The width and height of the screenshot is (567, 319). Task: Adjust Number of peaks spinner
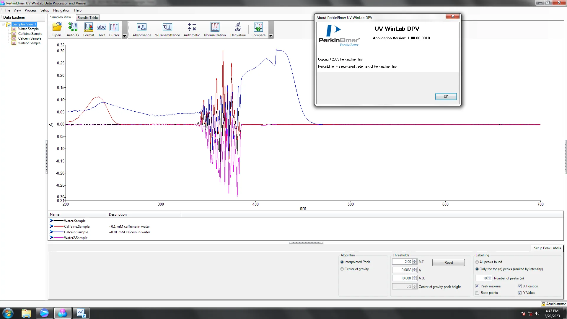tap(490, 278)
